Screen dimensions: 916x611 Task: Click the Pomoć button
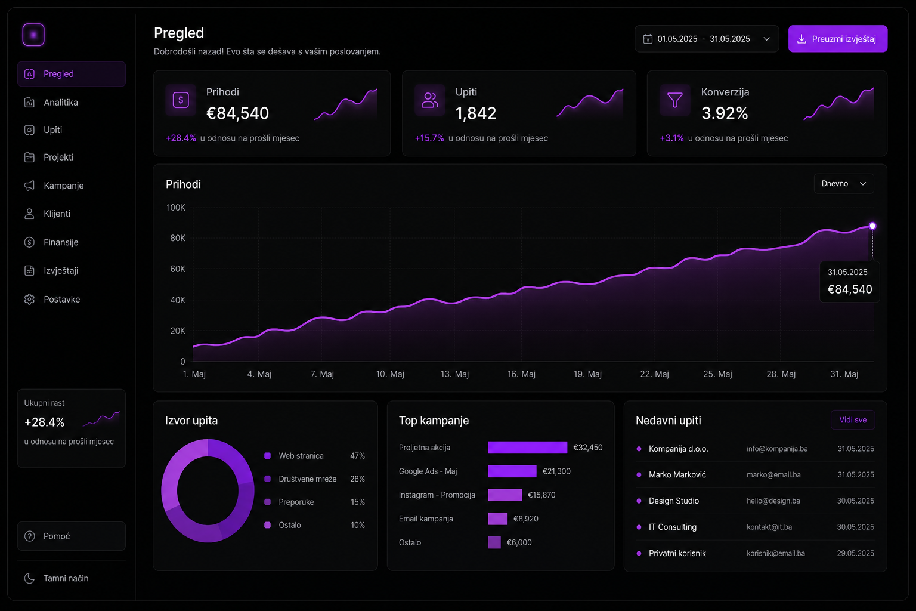72,536
